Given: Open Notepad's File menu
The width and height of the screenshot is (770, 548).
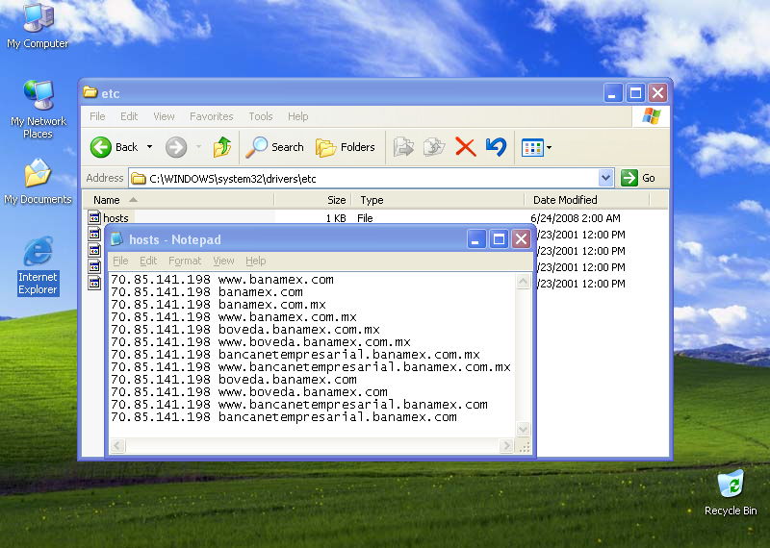Looking at the screenshot, I should point(120,261).
